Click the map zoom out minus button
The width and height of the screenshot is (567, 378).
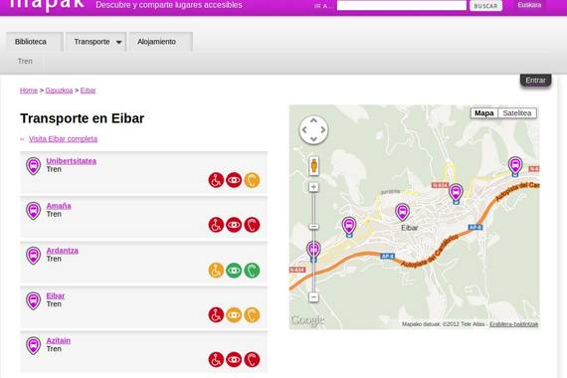[313, 297]
